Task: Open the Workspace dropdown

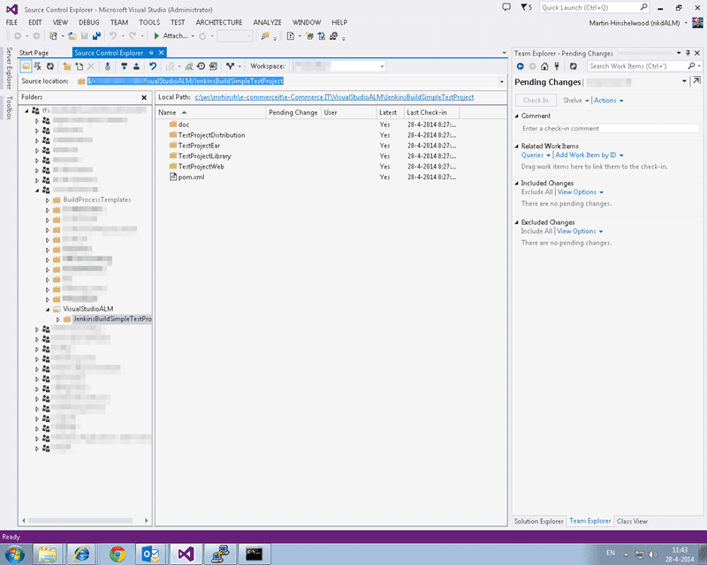Action: 382,66
